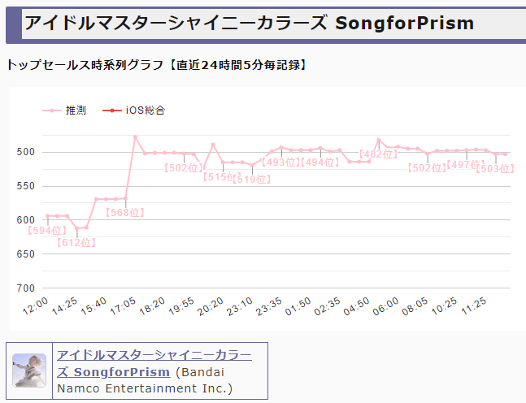Viewport: 526px width, 403px height.
Task: Click the peak data point near 17:05
Action: pos(135,136)
